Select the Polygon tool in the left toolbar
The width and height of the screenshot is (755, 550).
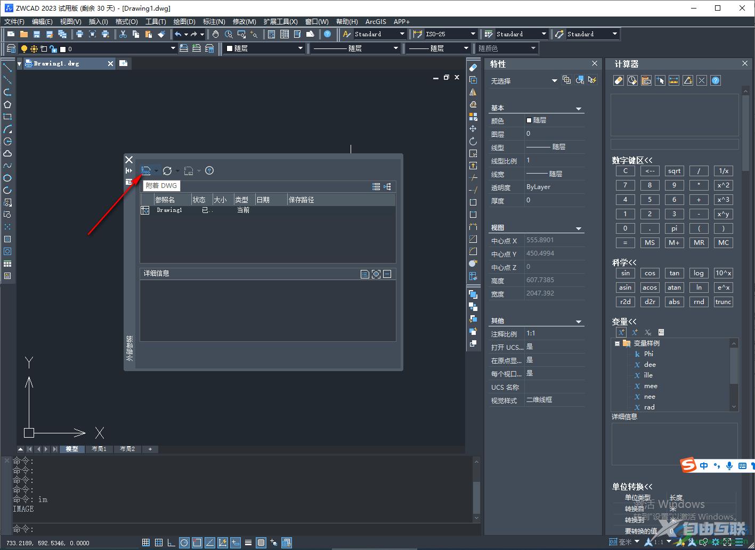7,104
